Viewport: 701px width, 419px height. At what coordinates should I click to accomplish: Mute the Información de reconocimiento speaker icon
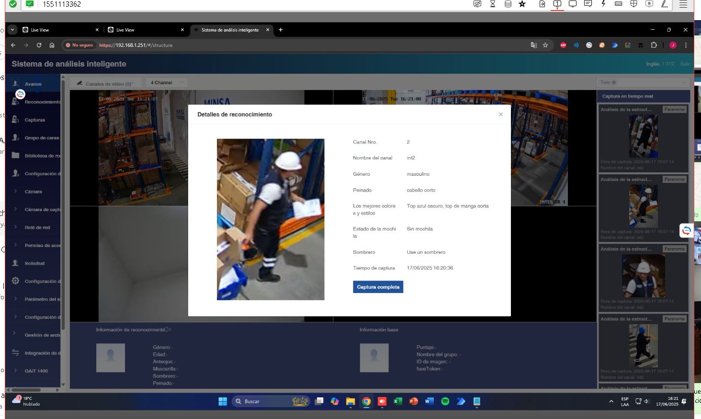click(x=166, y=329)
